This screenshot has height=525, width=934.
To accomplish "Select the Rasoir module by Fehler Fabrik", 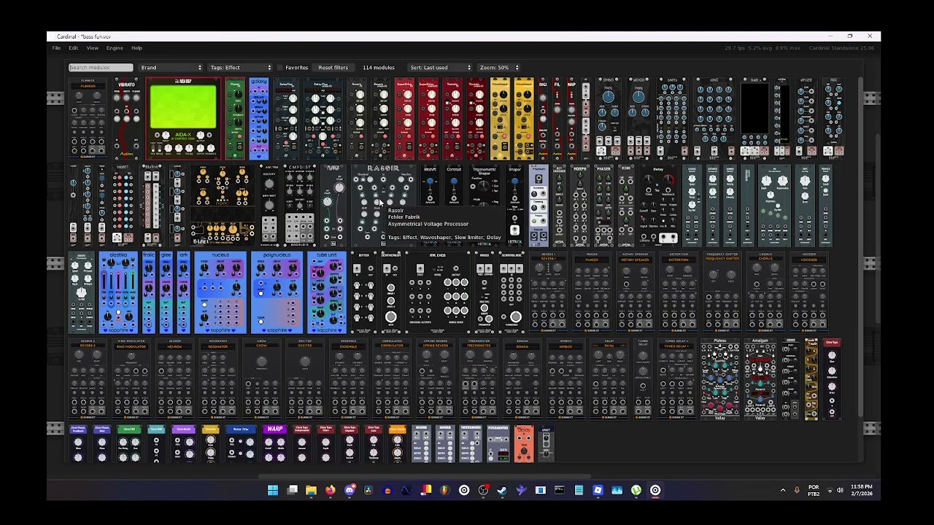I will [384, 205].
